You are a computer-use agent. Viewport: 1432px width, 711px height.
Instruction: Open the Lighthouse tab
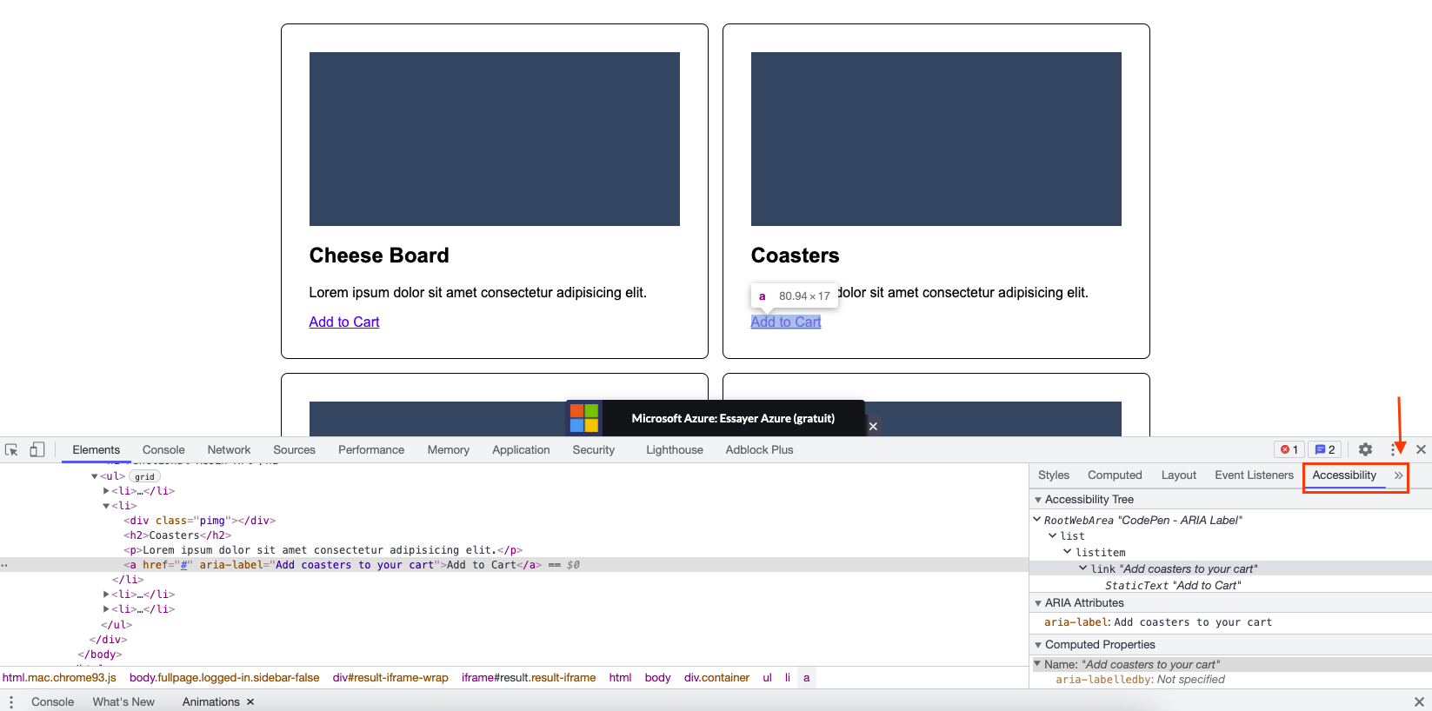675,449
